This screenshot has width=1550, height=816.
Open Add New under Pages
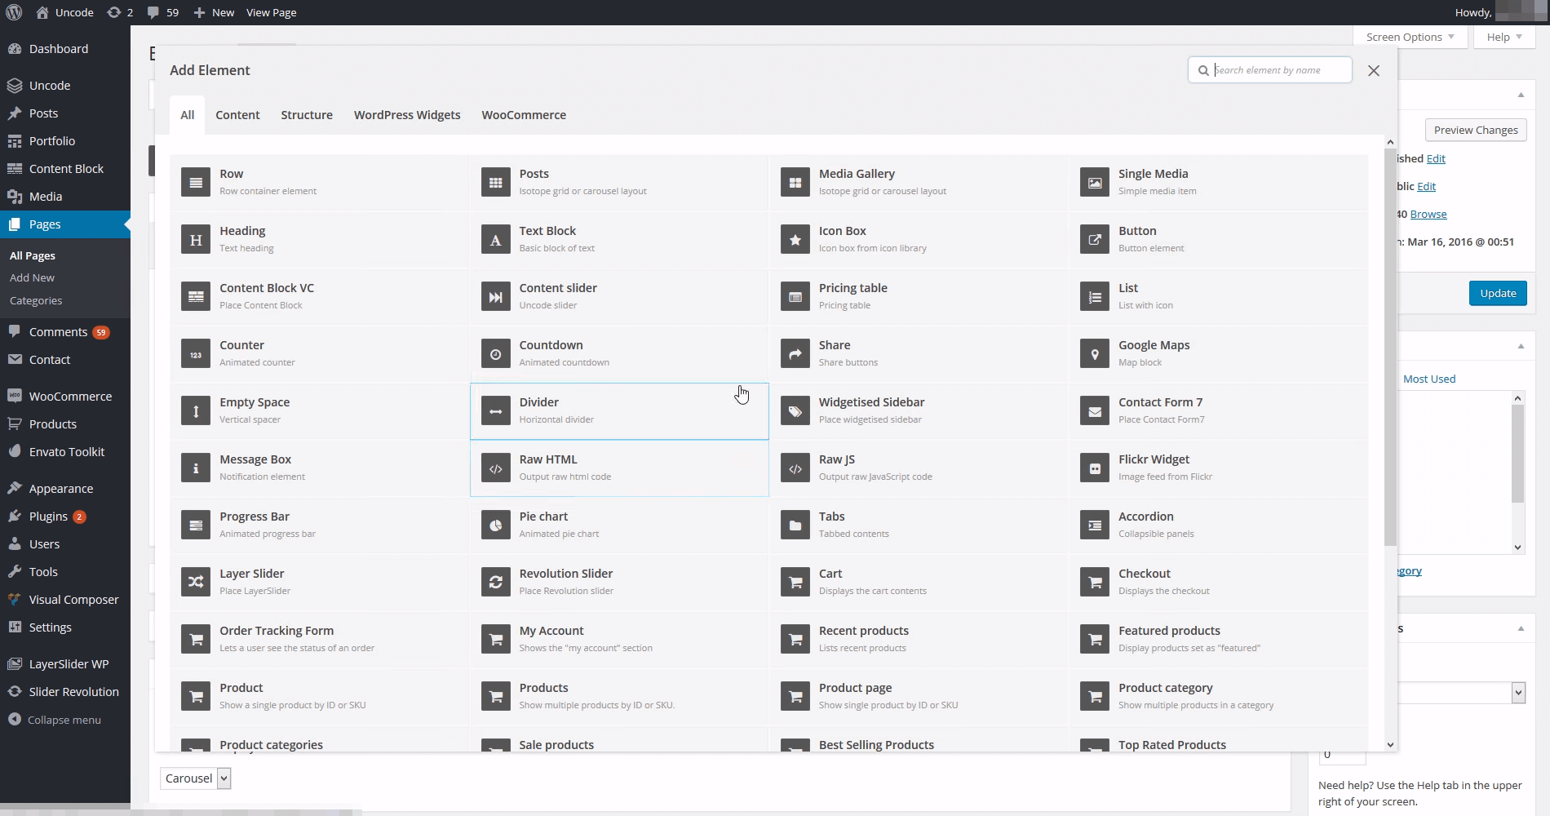33,278
